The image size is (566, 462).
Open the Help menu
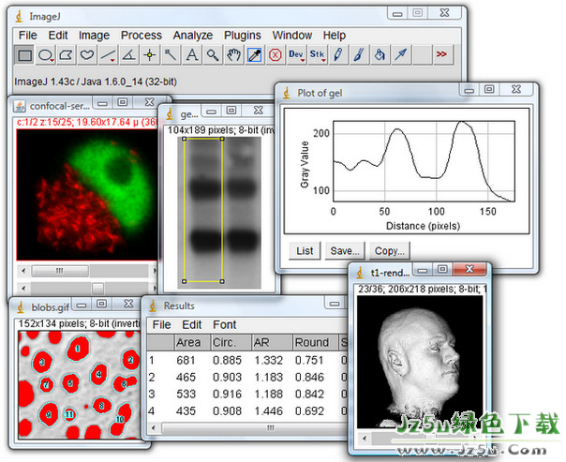(x=335, y=36)
